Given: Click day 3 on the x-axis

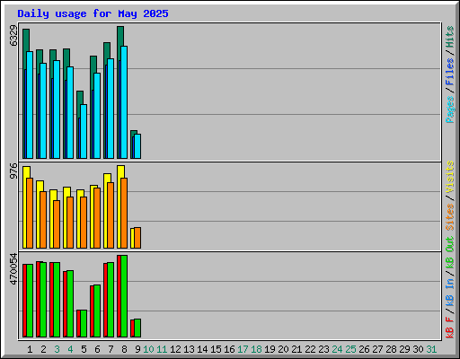Looking at the screenshot, I should [57, 349].
